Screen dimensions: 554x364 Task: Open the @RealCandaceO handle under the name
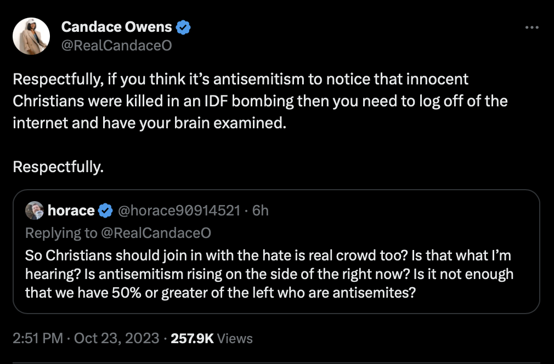click(116, 46)
